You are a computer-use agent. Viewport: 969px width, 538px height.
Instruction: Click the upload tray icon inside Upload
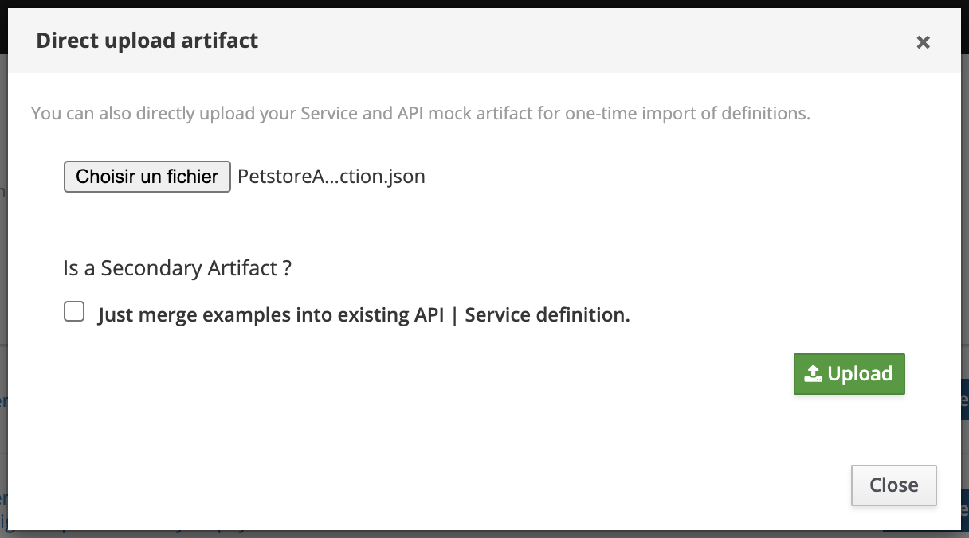tap(813, 374)
